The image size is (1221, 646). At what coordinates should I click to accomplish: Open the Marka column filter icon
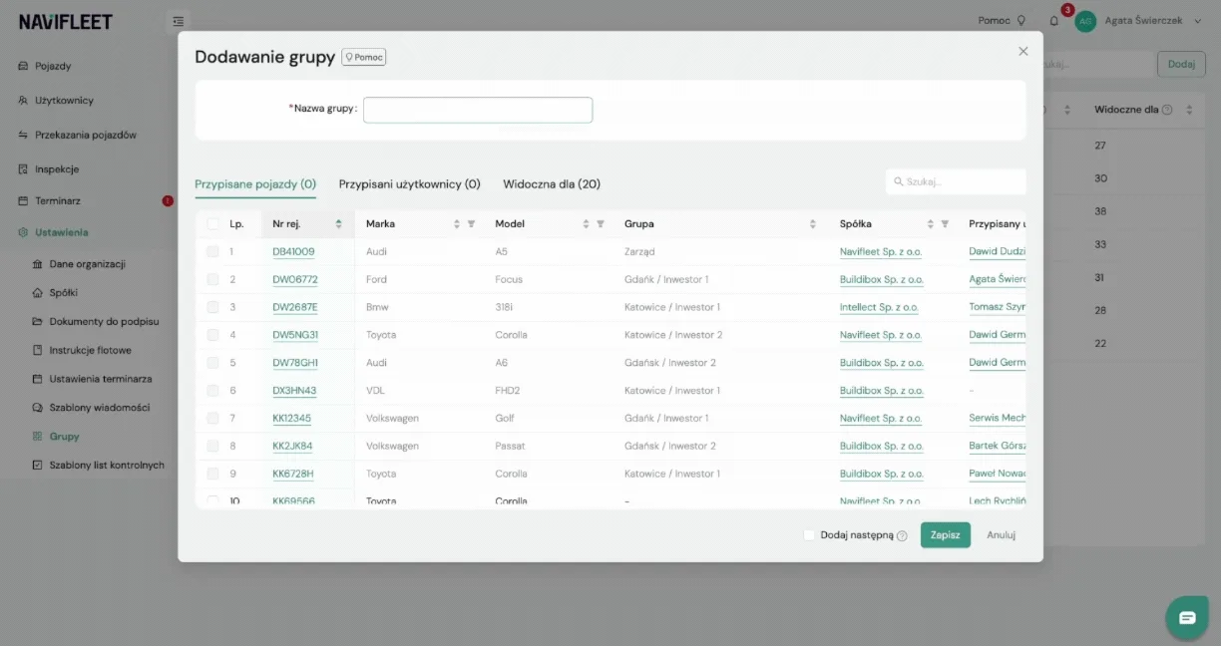(x=471, y=224)
